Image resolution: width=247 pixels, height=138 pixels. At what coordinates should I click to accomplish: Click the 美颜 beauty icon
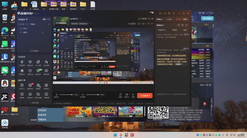[120, 95]
